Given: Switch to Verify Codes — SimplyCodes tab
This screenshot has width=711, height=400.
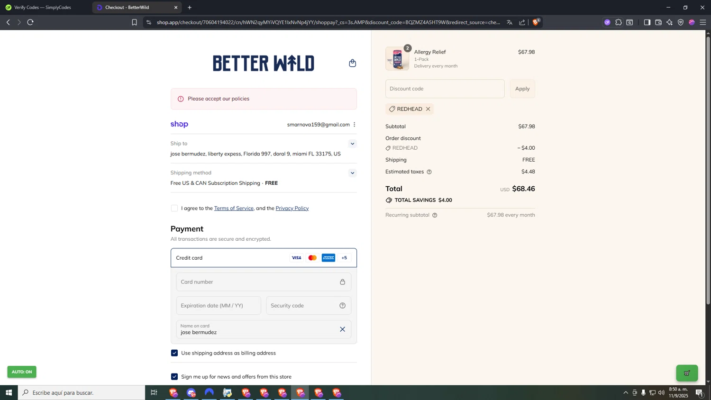Looking at the screenshot, I should tap(43, 8).
